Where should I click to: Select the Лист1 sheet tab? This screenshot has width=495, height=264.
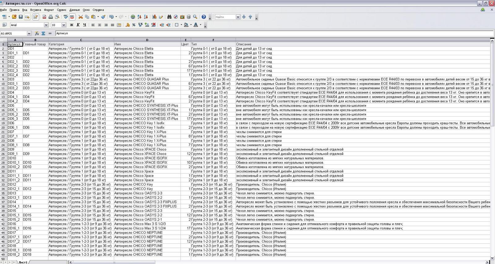(x=23, y=262)
